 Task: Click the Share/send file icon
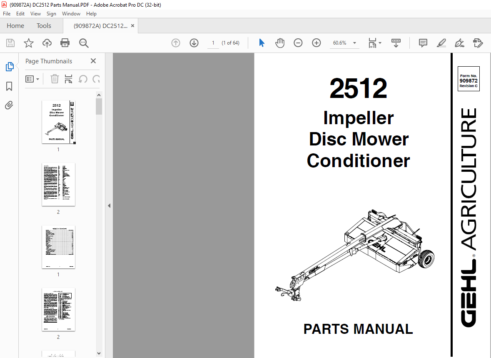478,43
